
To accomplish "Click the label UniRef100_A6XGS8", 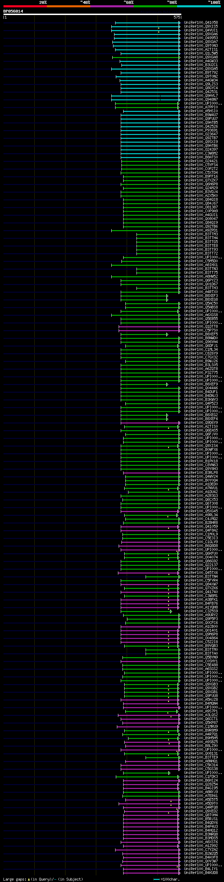I will tap(201, 315).
